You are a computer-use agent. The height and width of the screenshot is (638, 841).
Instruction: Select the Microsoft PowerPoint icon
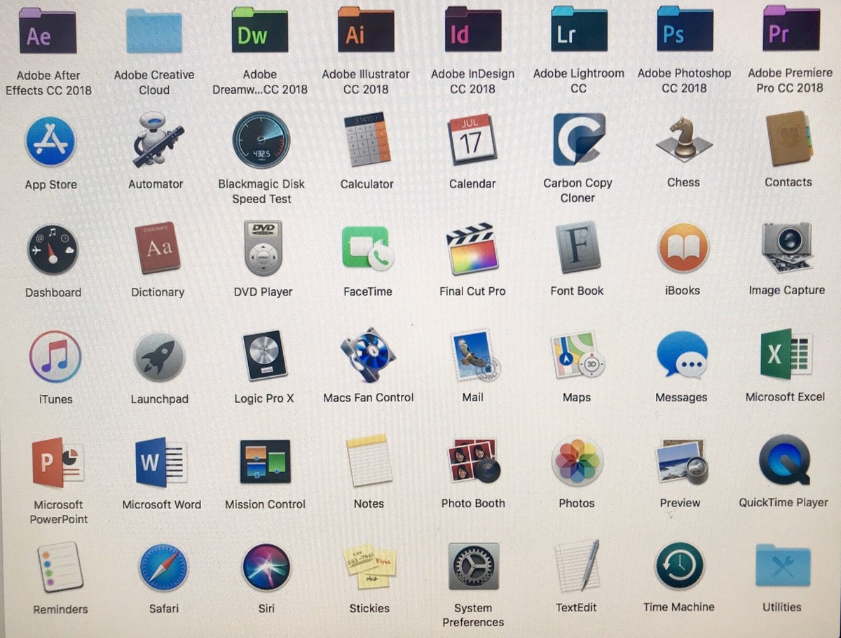[x=58, y=462]
